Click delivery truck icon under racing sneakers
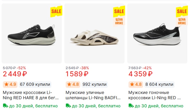 [131, 106]
